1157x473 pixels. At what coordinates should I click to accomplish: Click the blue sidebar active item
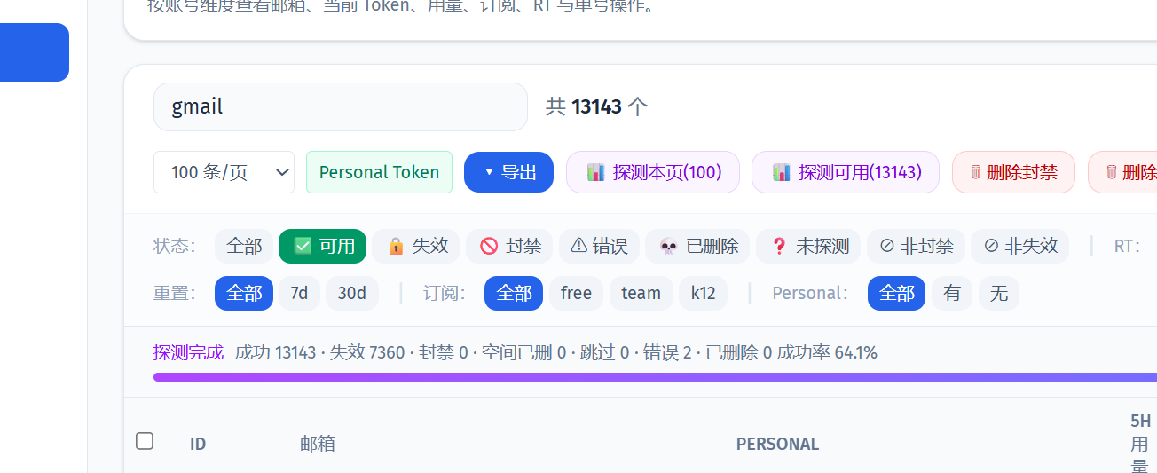pyautogui.click(x=35, y=52)
